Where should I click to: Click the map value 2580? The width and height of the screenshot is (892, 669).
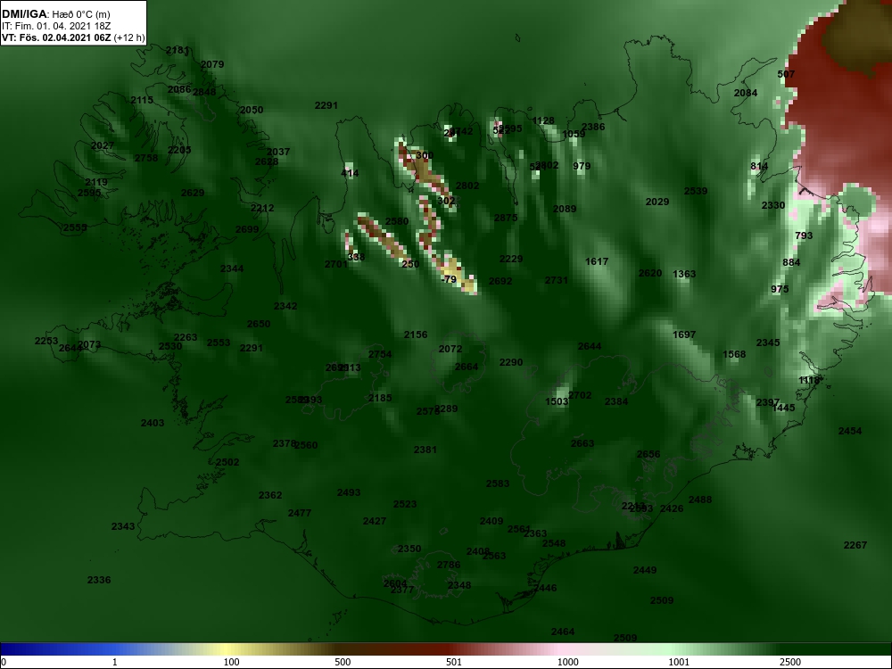397,221
